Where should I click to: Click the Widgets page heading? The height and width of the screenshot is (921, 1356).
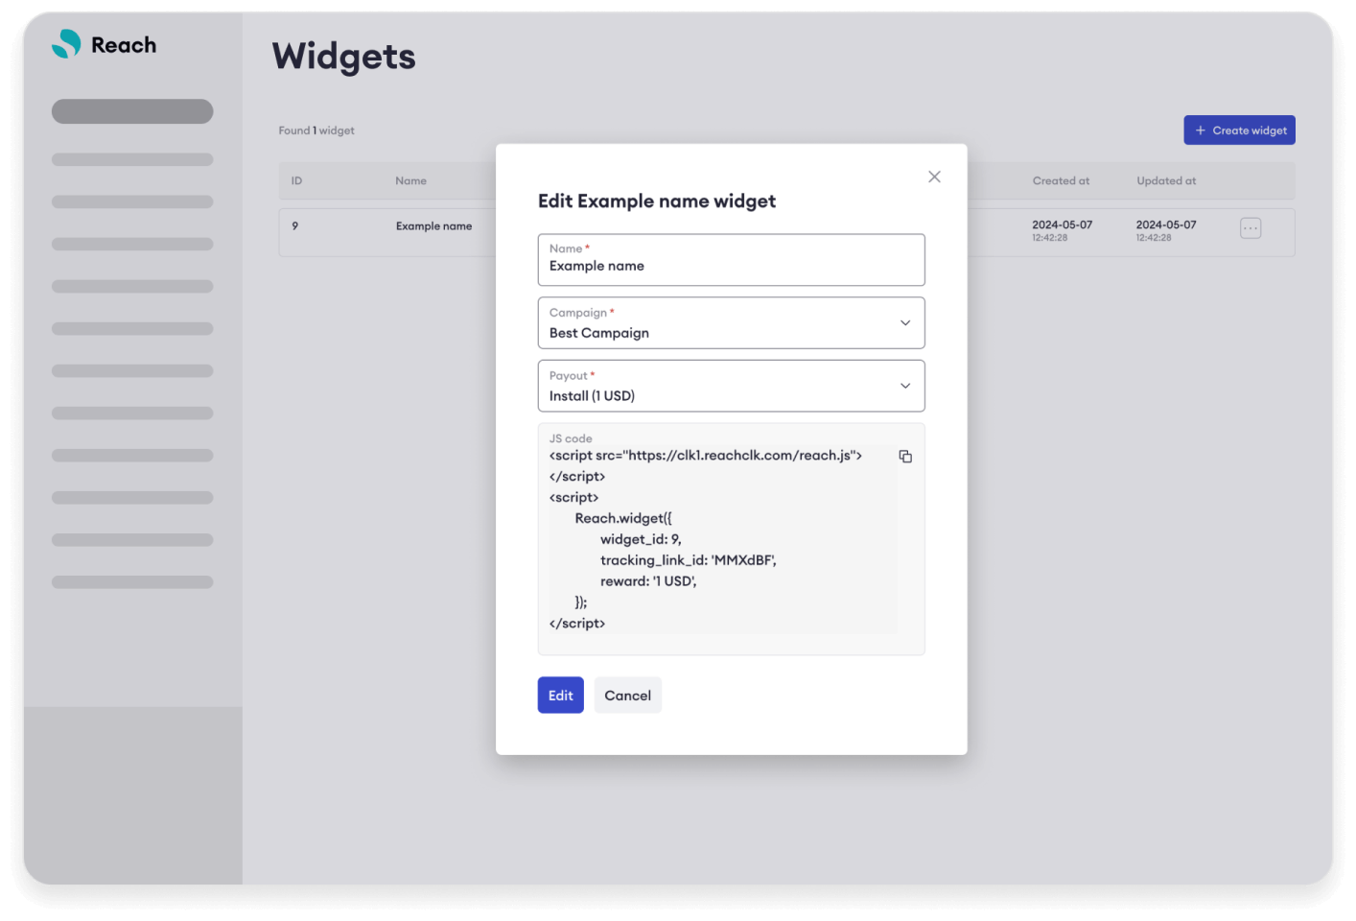pos(343,57)
